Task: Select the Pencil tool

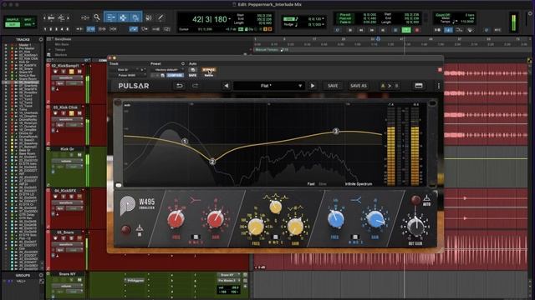Action: 160,17
